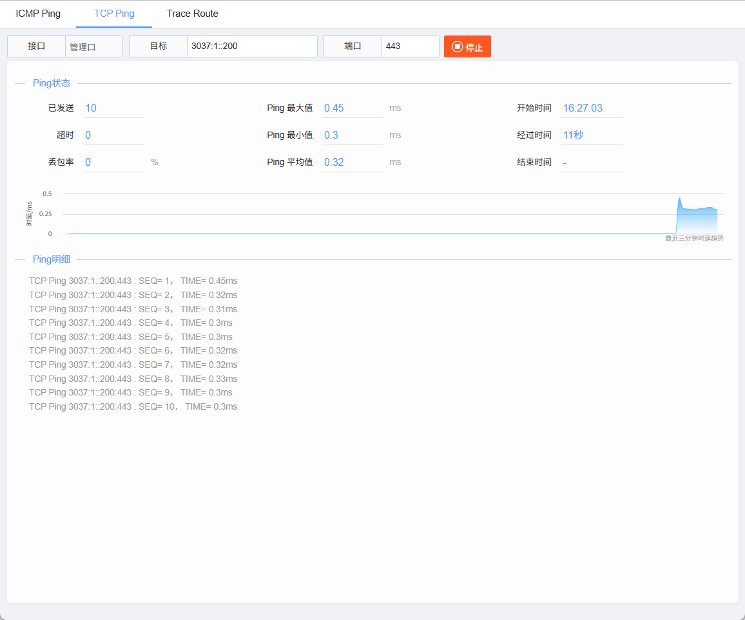The width and height of the screenshot is (745, 620).
Task: Click the Ping明细 section heading
Action: pos(52,259)
